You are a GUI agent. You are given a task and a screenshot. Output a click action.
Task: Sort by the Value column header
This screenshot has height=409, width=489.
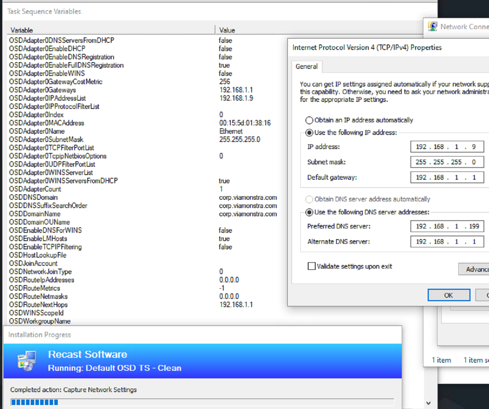[227, 30]
